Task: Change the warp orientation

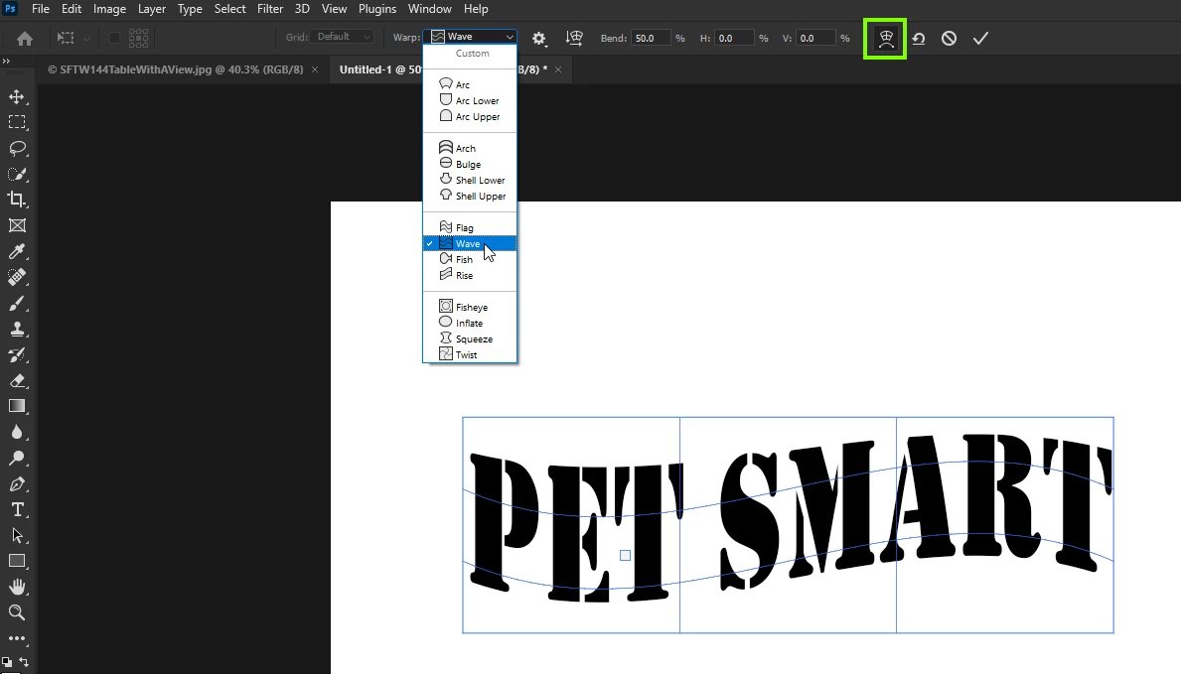Action: point(574,39)
